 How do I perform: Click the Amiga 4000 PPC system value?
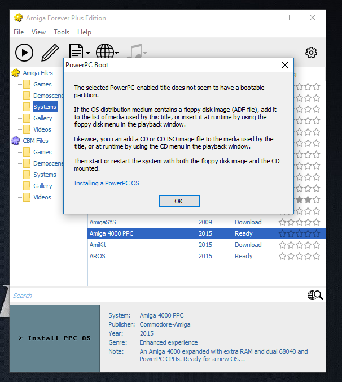point(161,315)
